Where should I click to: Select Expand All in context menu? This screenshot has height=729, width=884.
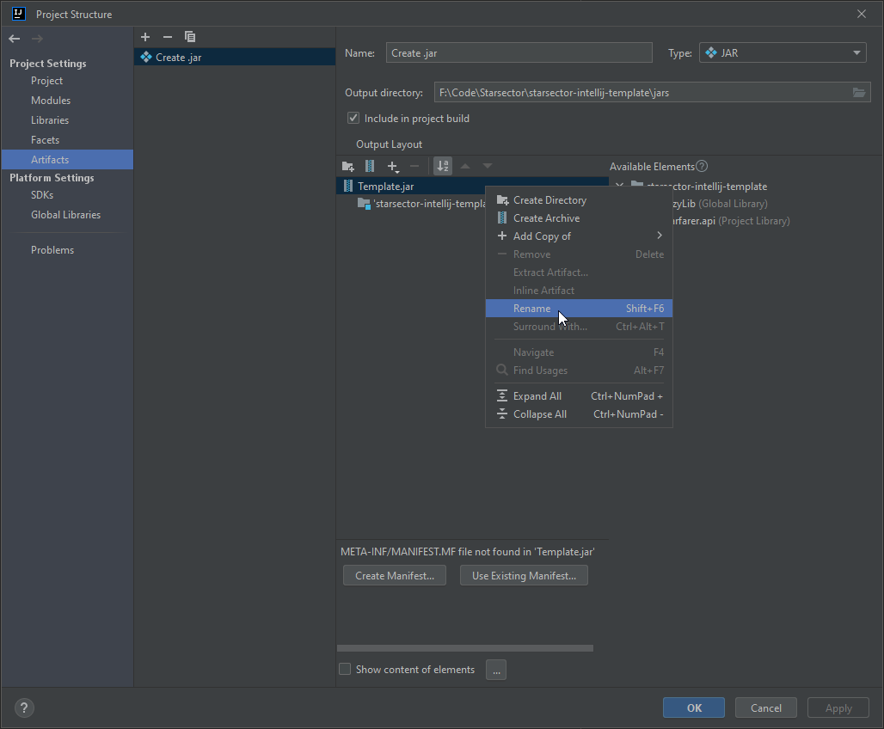coord(579,396)
